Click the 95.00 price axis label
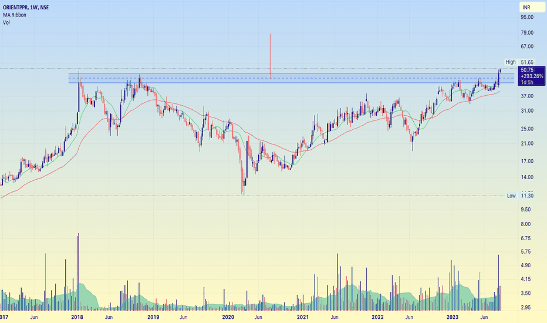The image size is (547, 323). tap(527, 17)
